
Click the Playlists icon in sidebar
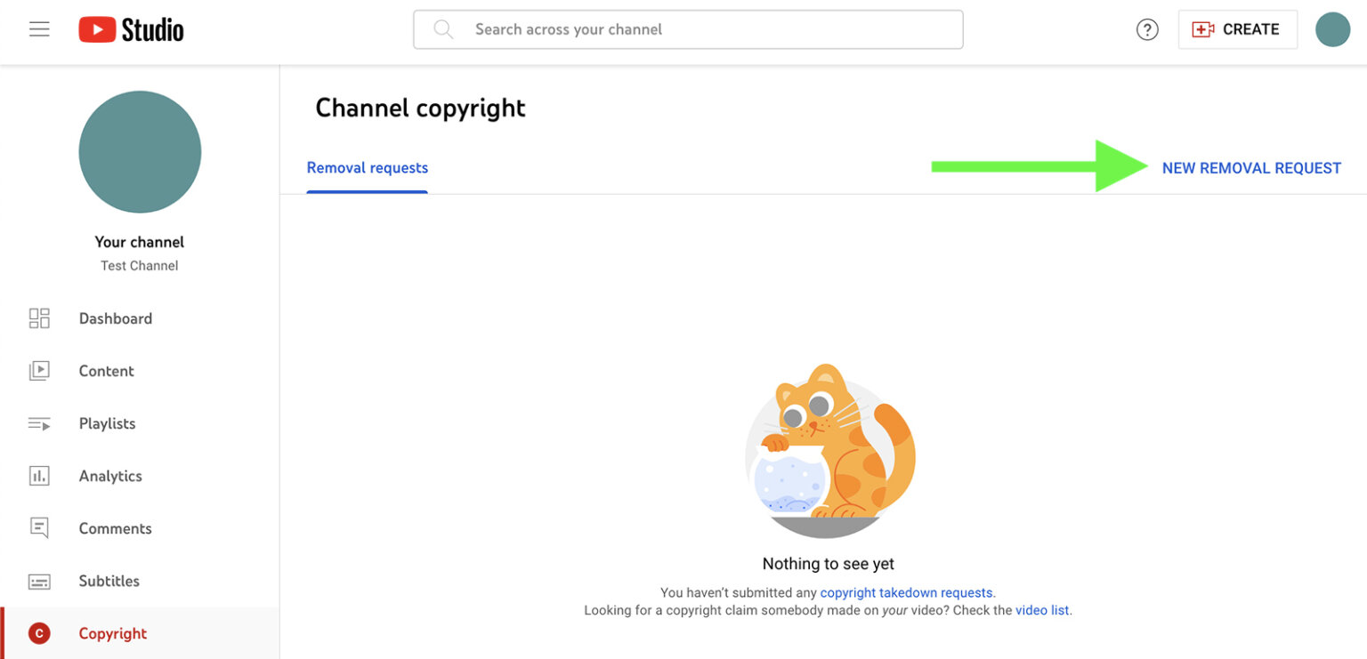(x=39, y=423)
